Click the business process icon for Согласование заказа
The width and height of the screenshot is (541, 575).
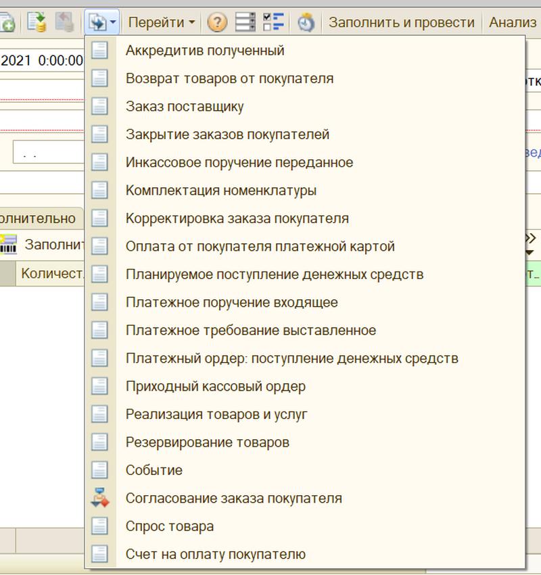100,497
